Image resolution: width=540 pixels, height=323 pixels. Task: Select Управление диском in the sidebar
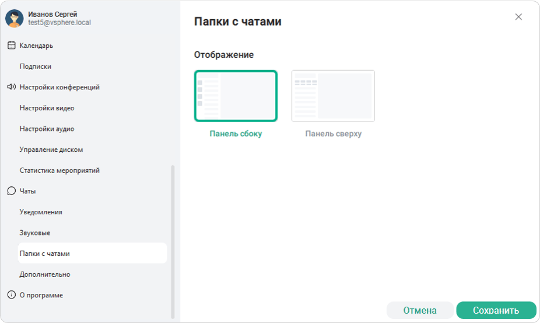click(x=51, y=150)
